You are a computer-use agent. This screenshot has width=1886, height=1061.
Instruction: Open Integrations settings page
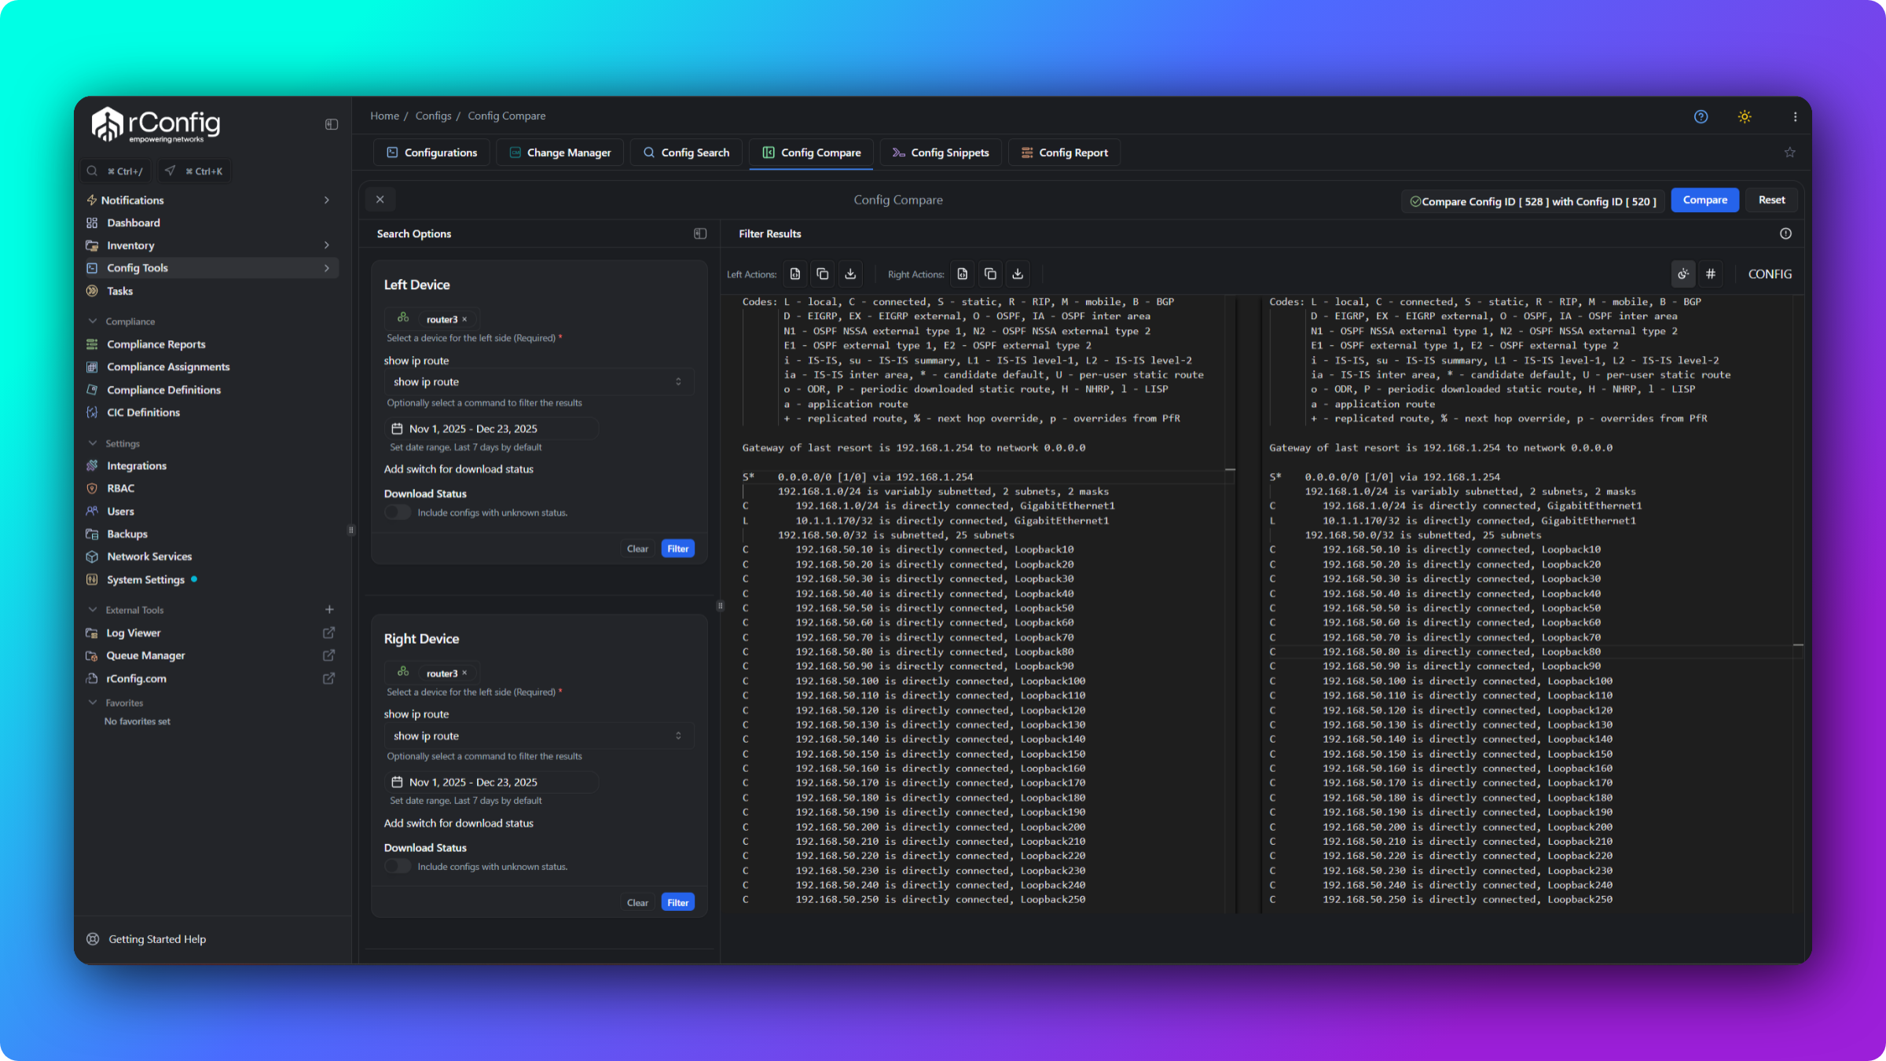point(137,466)
